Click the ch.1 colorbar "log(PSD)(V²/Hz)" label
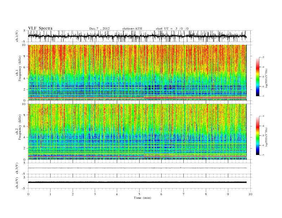 [x=266, y=78]
